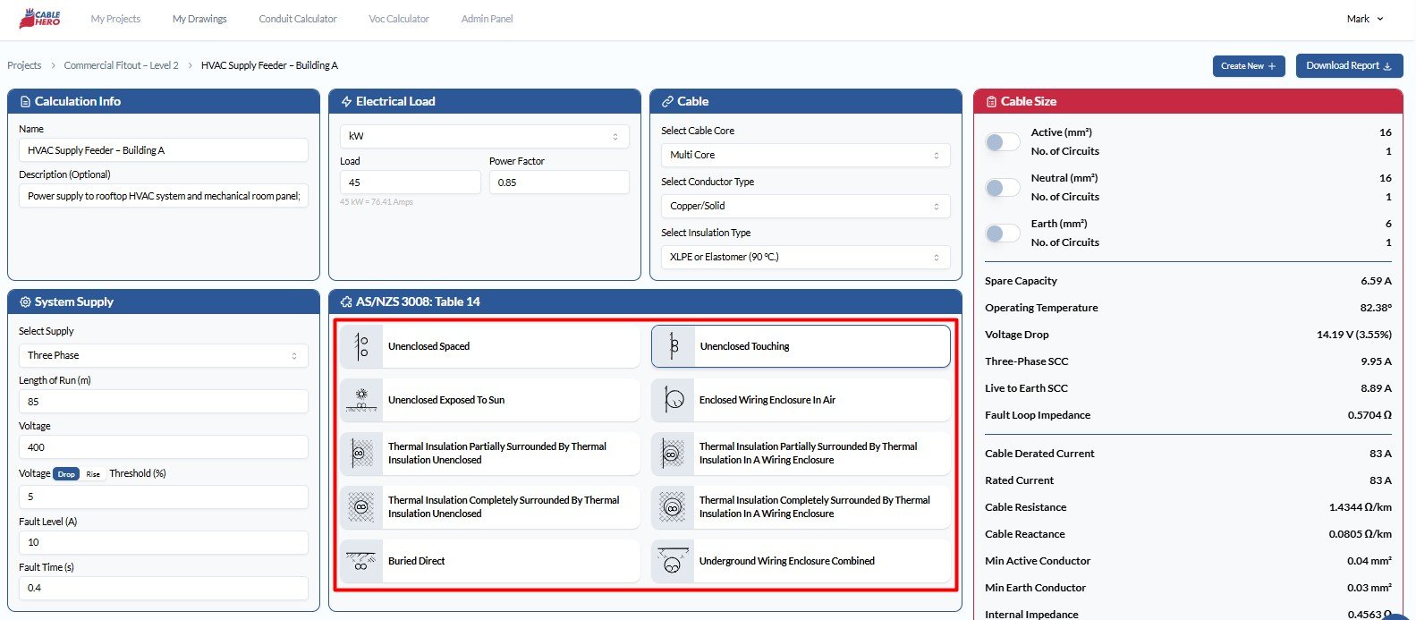Click the Voltage input field
The height and width of the screenshot is (620, 1416).
[163, 447]
